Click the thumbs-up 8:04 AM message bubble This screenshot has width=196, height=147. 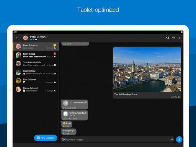click(x=75, y=44)
